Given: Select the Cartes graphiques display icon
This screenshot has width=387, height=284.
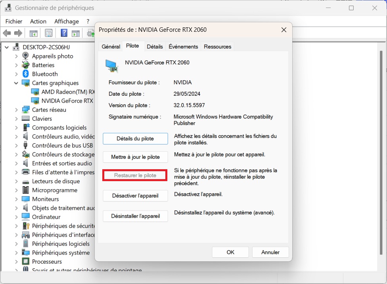Looking at the screenshot, I should (x=26, y=83).
